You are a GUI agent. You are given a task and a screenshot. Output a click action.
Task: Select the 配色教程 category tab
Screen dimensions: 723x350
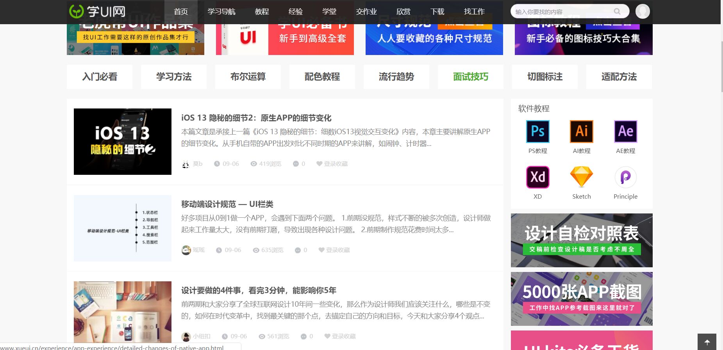tap(322, 77)
